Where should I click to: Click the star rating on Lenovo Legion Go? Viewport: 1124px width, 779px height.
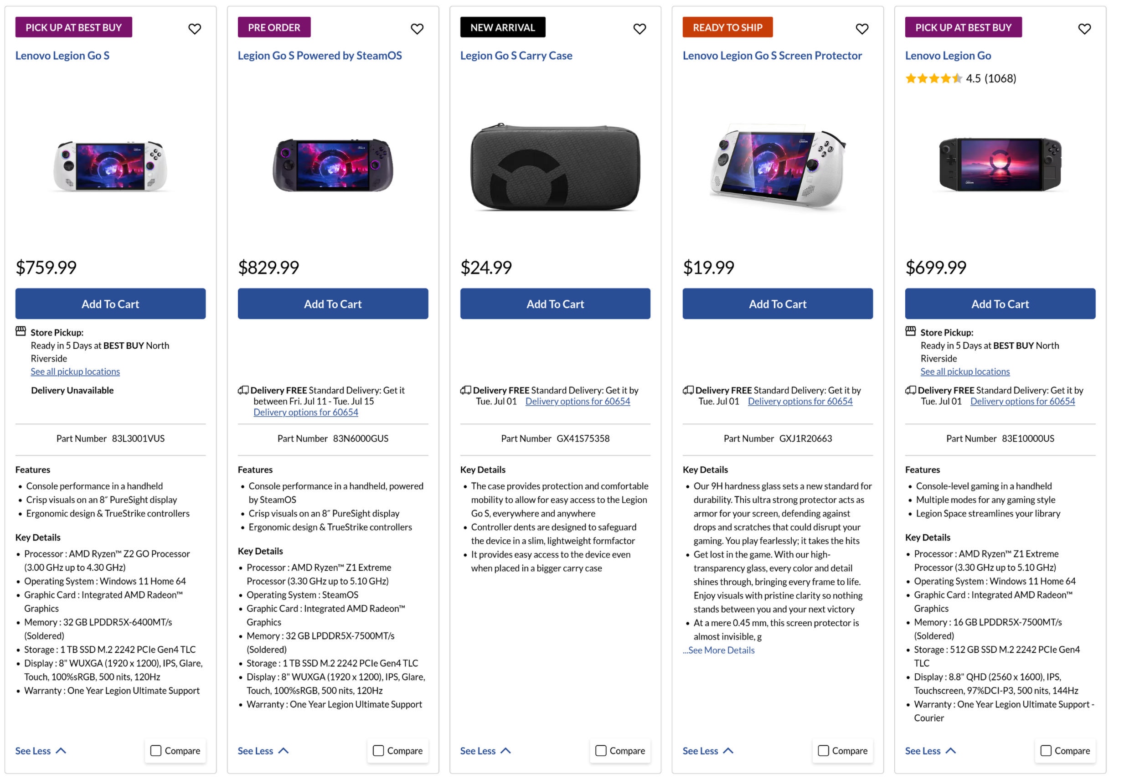(933, 78)
